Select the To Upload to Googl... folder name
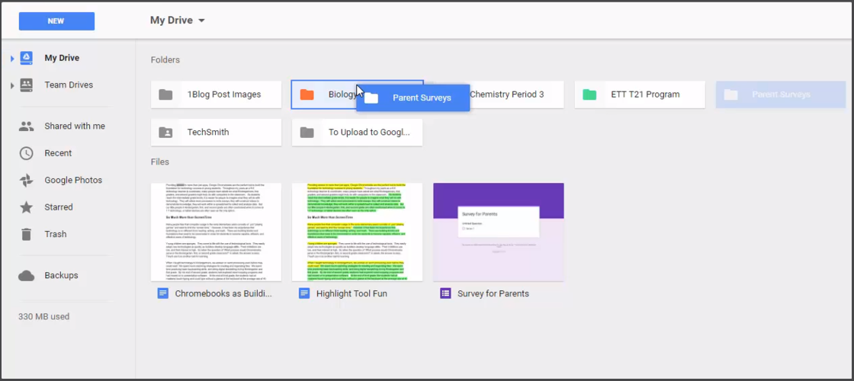This screenshot has width=854, height=381. point(369,133)
